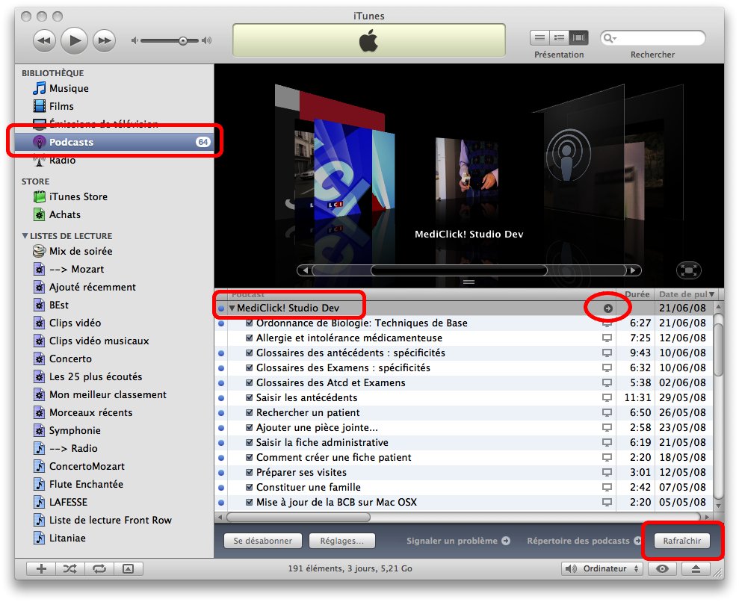This screenshot has width=739, height=602.
Task: Uncheck Allergie et intolérance médicamenteuse
Action: click(250, 338)
